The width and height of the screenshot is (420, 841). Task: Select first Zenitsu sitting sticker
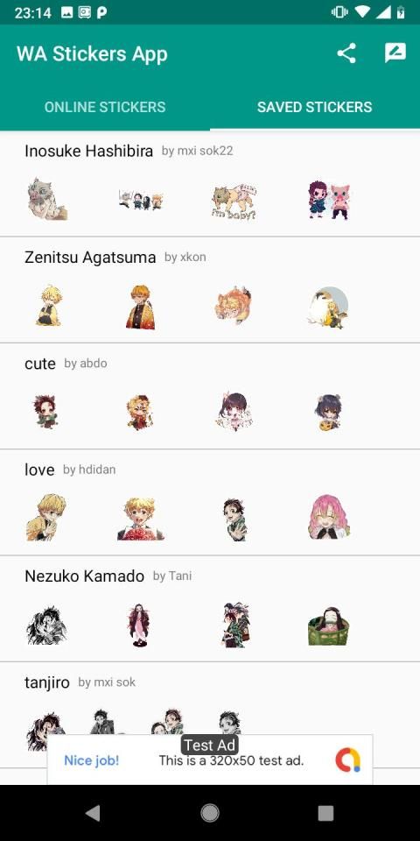point(48,307)
